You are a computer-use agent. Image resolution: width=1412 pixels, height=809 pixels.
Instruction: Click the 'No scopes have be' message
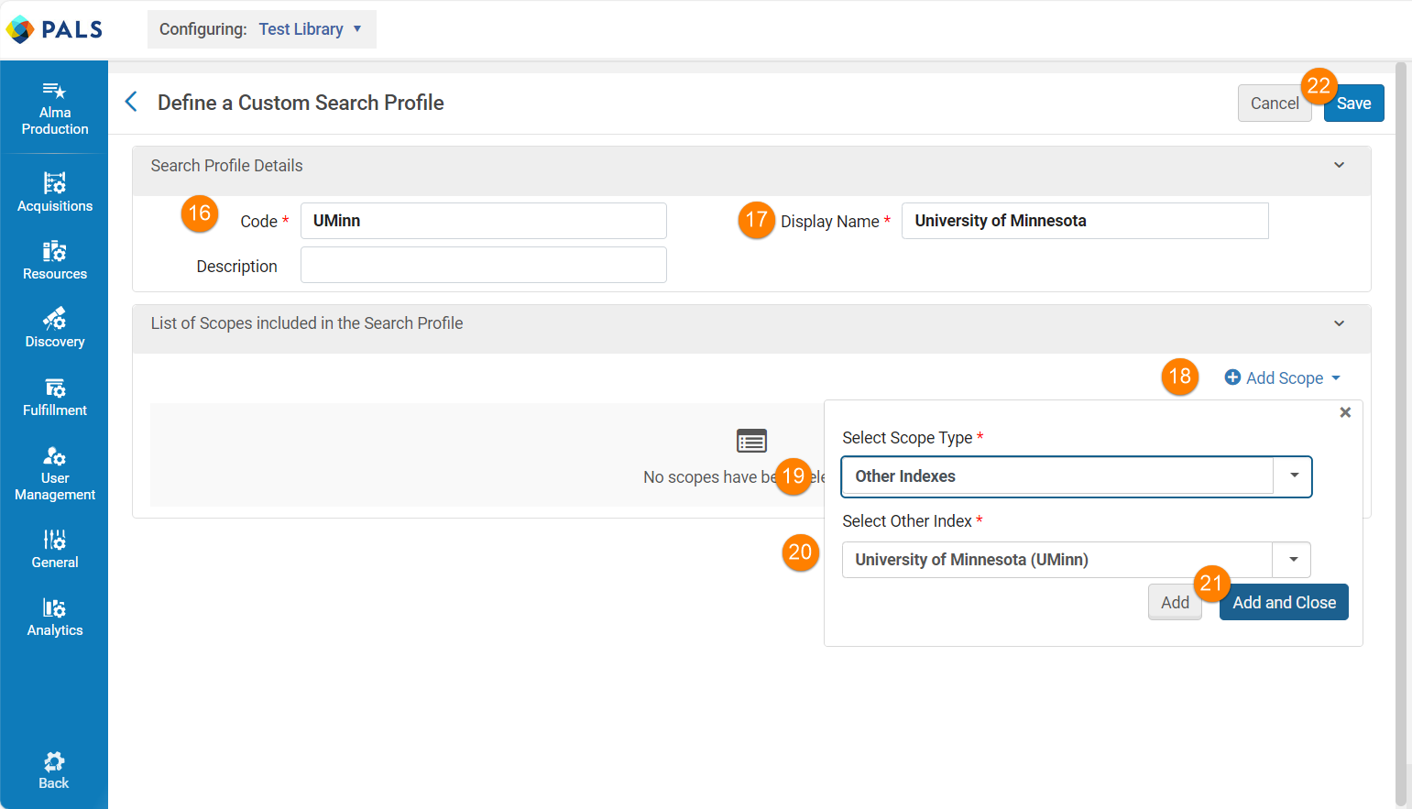point(710,477)
